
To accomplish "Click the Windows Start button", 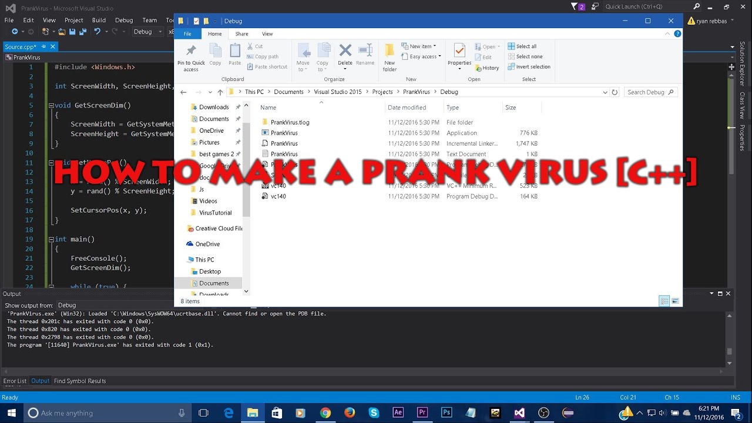I will [x=11, y=413].
